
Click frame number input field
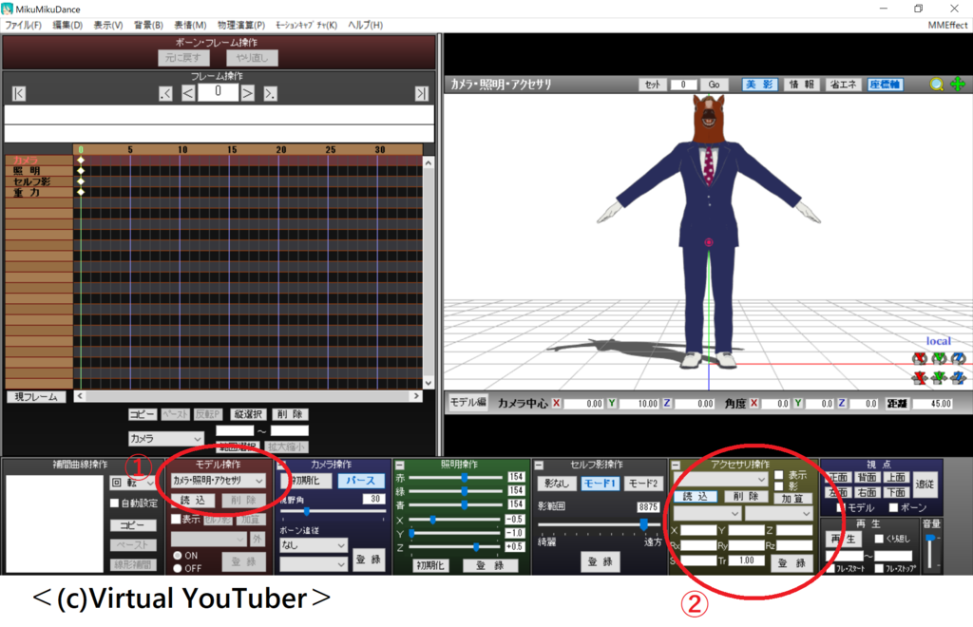(218, 92)
